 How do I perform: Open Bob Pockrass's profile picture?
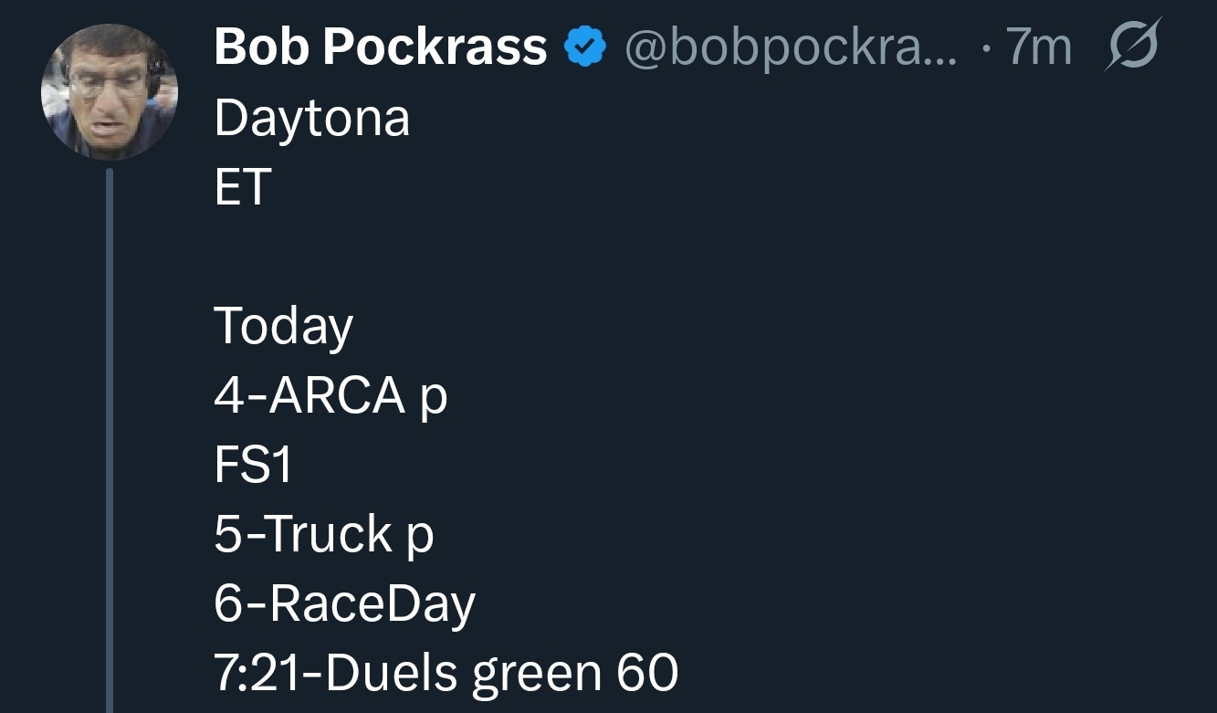(109, 92)
